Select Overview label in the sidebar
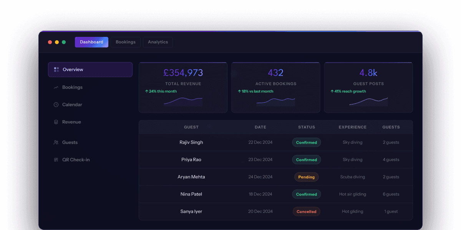 (73, 69)
